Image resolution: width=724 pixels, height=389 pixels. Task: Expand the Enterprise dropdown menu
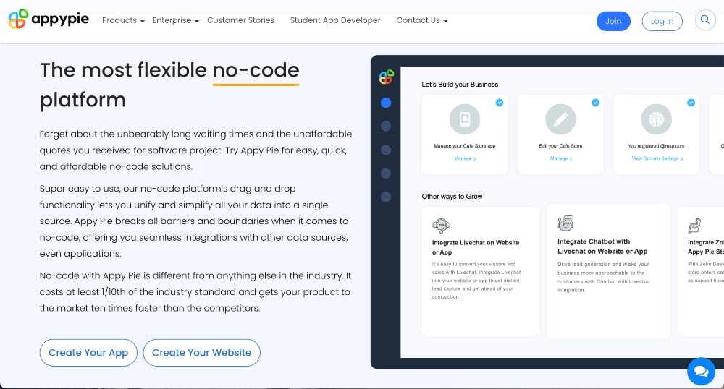[x=175, y=20]
